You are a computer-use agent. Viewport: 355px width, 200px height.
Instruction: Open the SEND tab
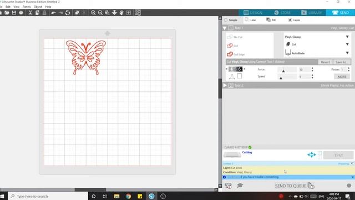point(341,13)
